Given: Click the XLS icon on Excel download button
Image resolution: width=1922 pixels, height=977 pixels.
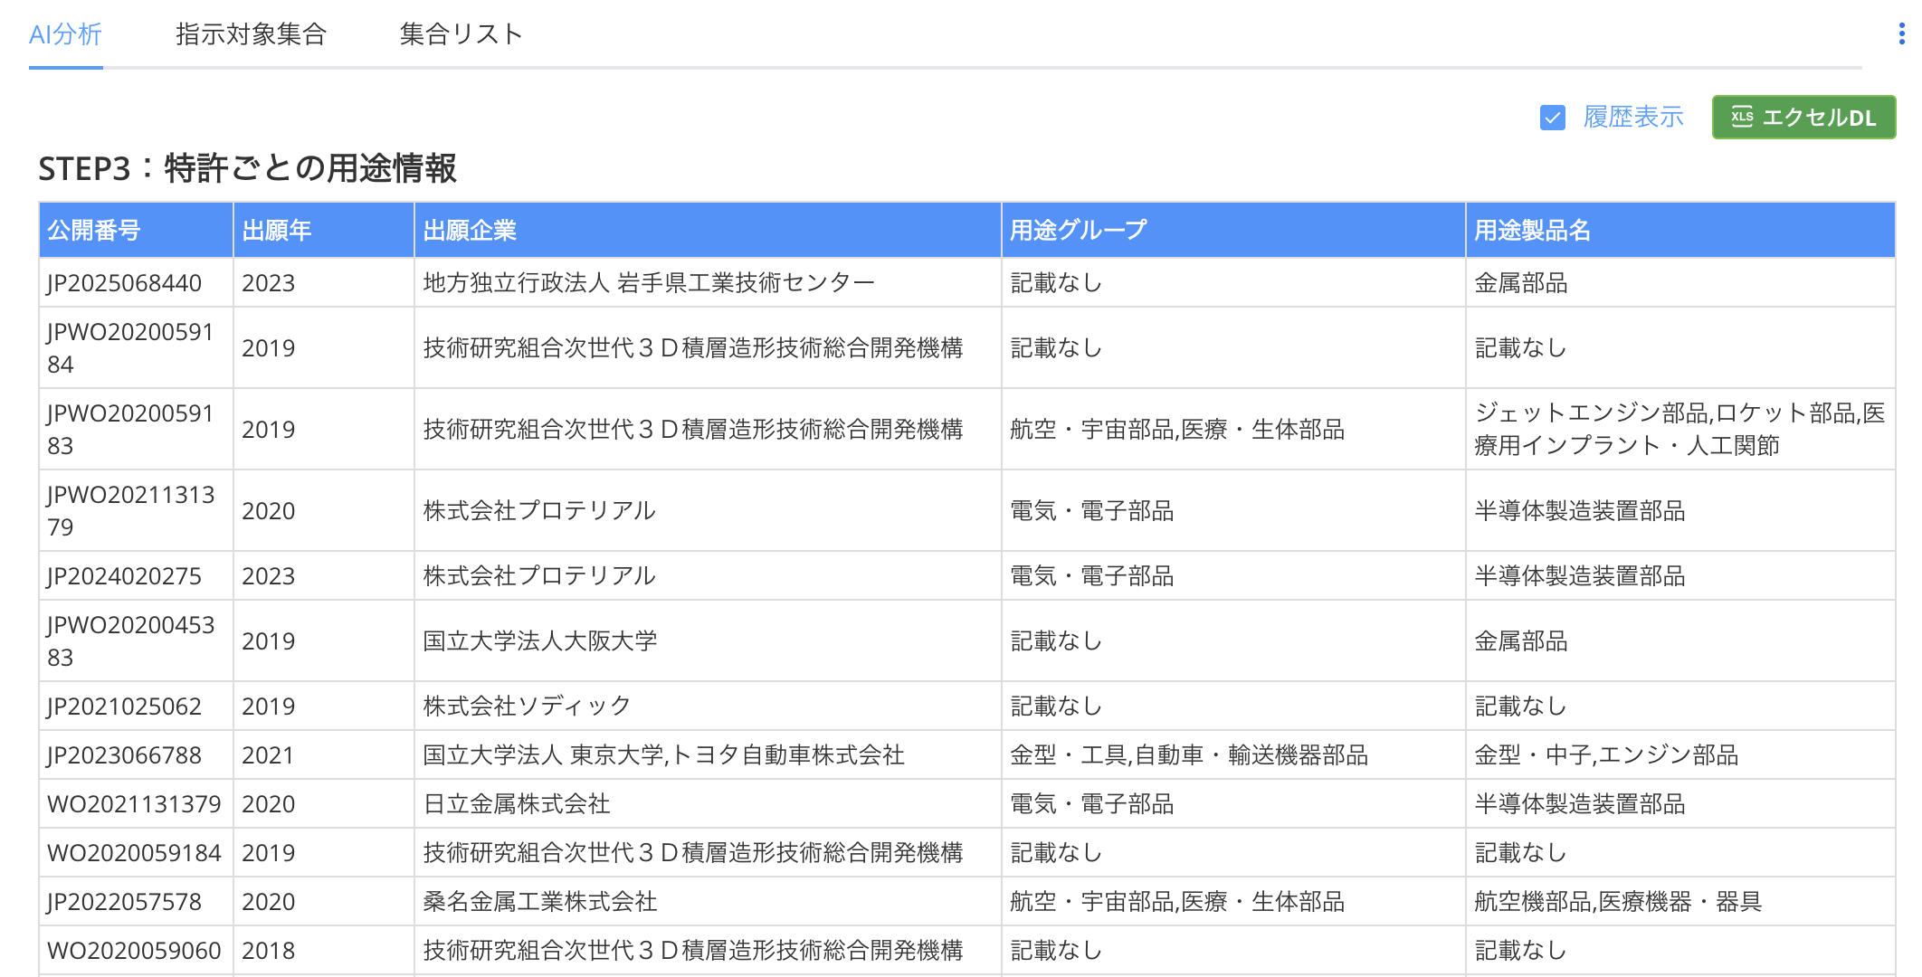Looking at the screenshot, I should pyautogui.click(x=1742, y=117).
